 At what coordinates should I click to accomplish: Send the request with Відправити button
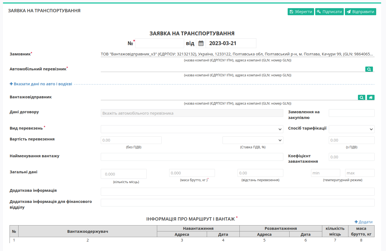(360, 12)
